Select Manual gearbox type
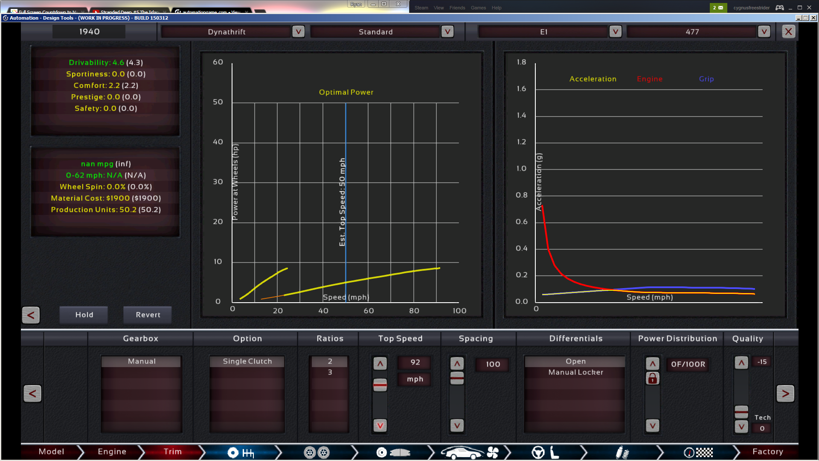Screen dimensions: 819x461 pos(142,362)
